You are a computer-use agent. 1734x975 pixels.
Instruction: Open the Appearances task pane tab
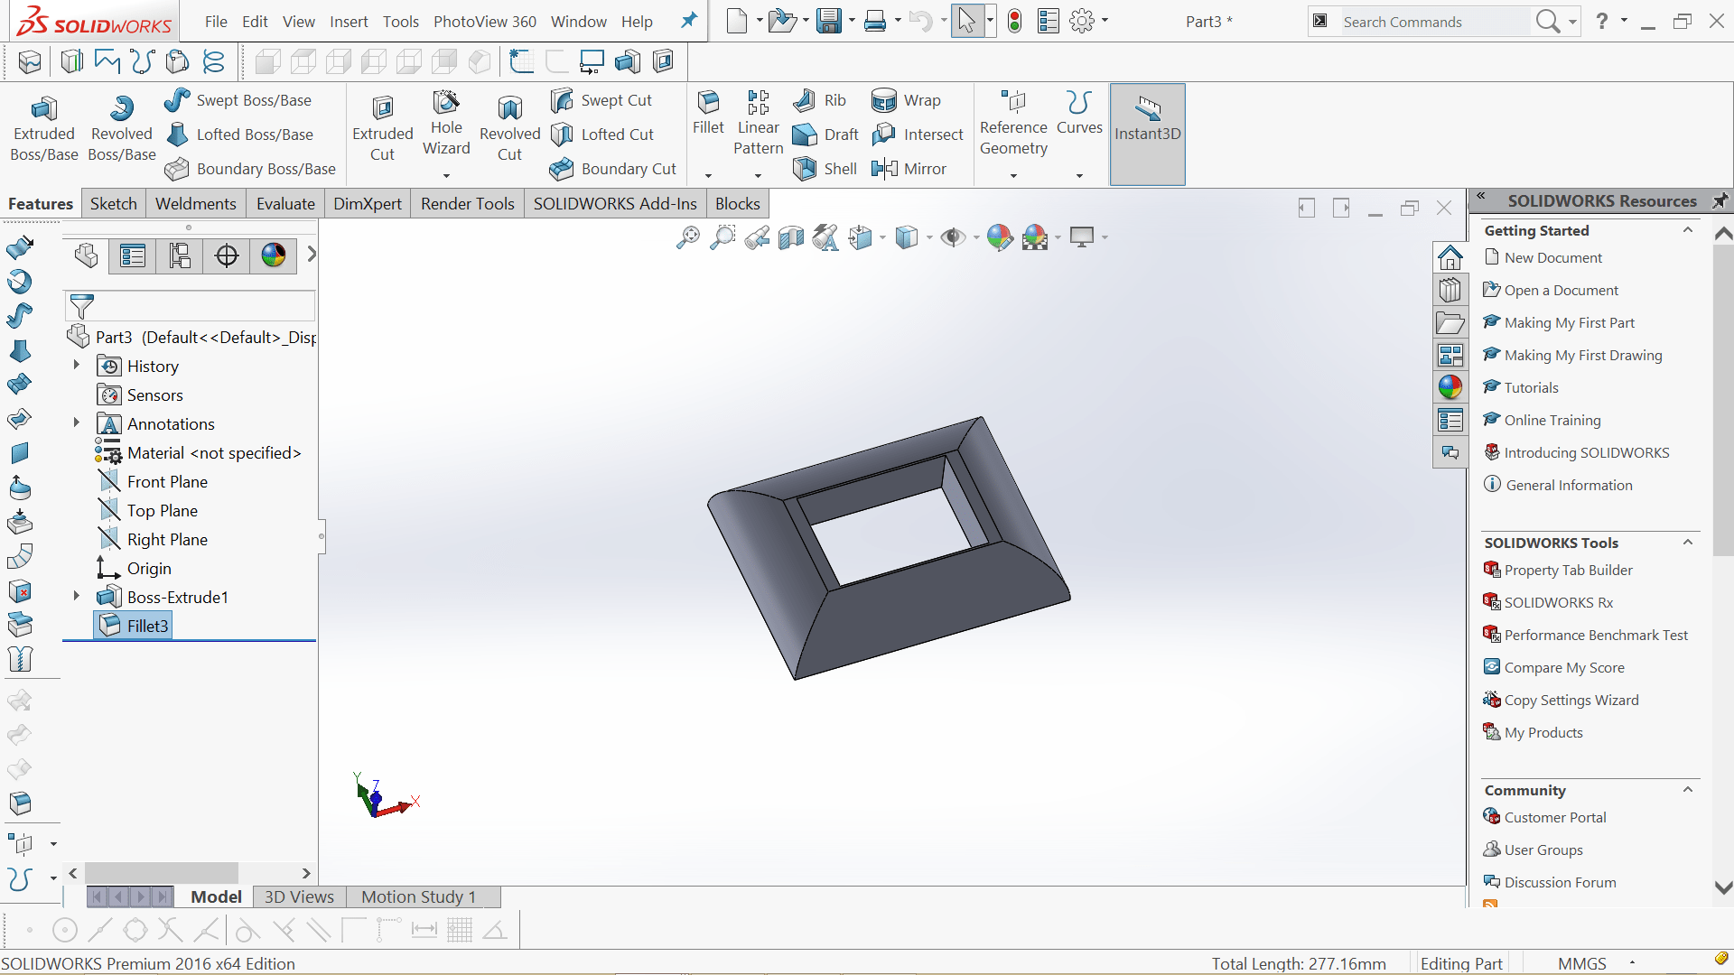1450,387
